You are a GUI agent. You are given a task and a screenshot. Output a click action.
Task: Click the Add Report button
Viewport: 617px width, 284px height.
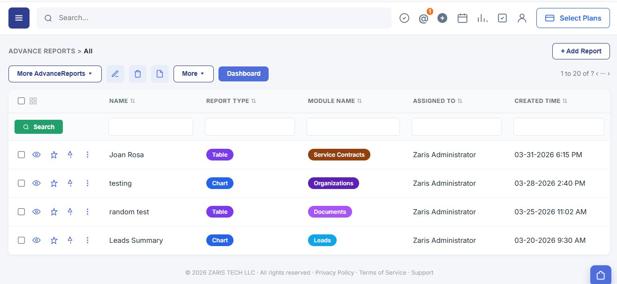coord(581,51)
